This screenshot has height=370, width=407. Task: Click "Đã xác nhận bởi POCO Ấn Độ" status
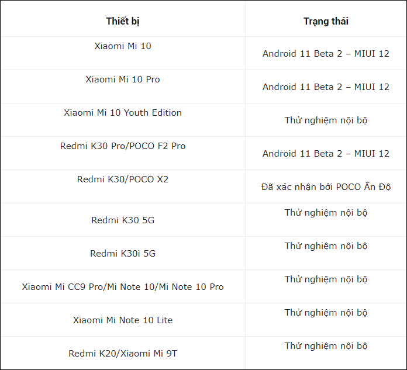326,187
